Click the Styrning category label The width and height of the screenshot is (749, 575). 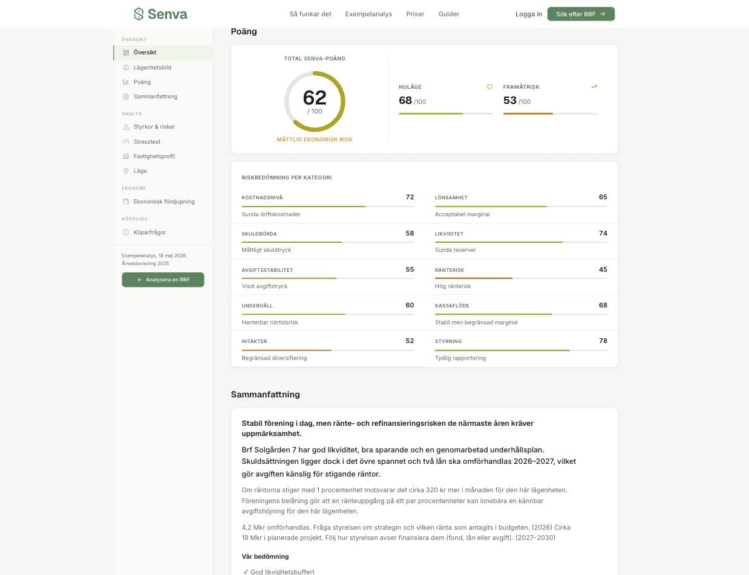[x=448, y=342]
